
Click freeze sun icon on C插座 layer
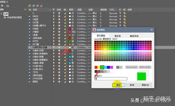click(x=59, y=19)
